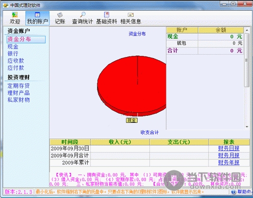
Task: Open 私家财物 in the sidebar
Action: tap(18, 100)
